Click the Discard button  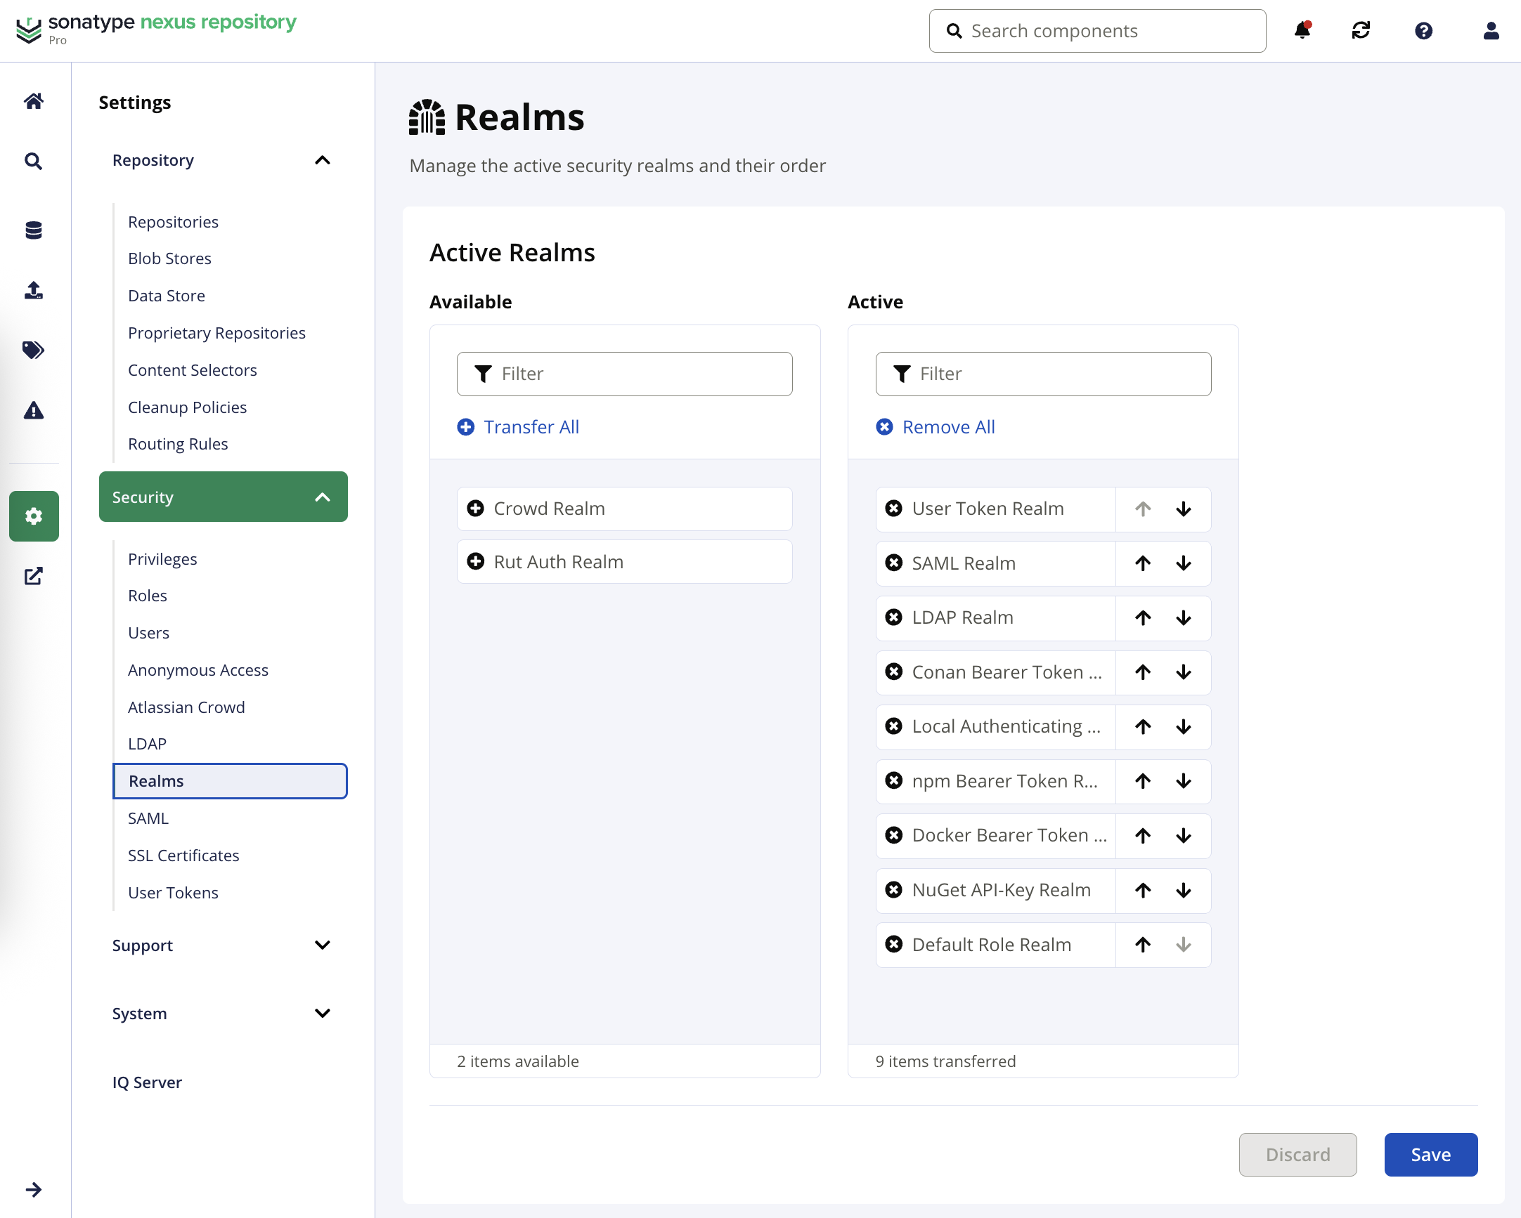pos(1297,1155)
